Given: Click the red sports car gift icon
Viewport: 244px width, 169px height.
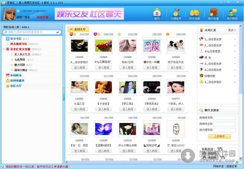Looking at the screenshot, I should point(201,57).
